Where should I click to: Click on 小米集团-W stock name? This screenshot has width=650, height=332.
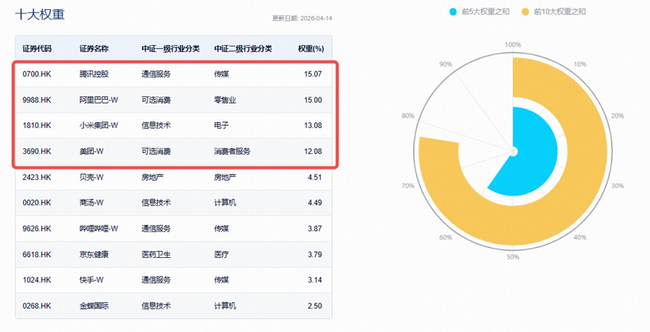[99, 125]
